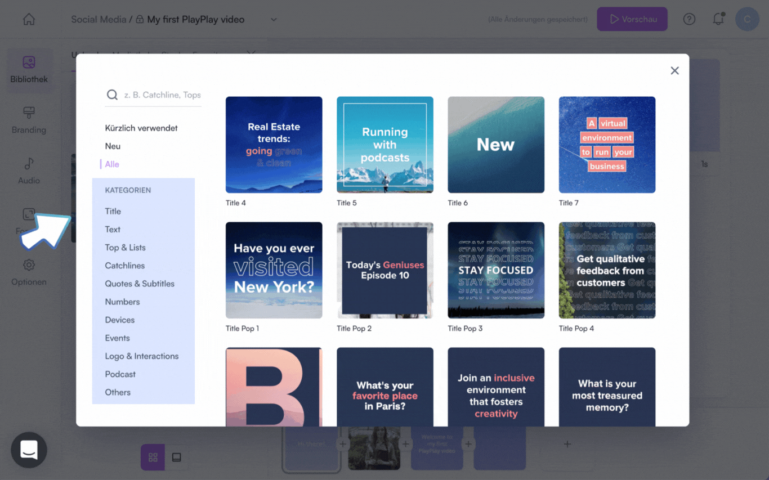
Task: Choose the Title category
Action: tap(113, 211)
